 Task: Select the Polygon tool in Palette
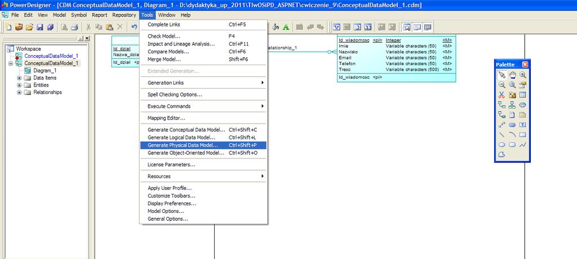[x=501, y=155]
